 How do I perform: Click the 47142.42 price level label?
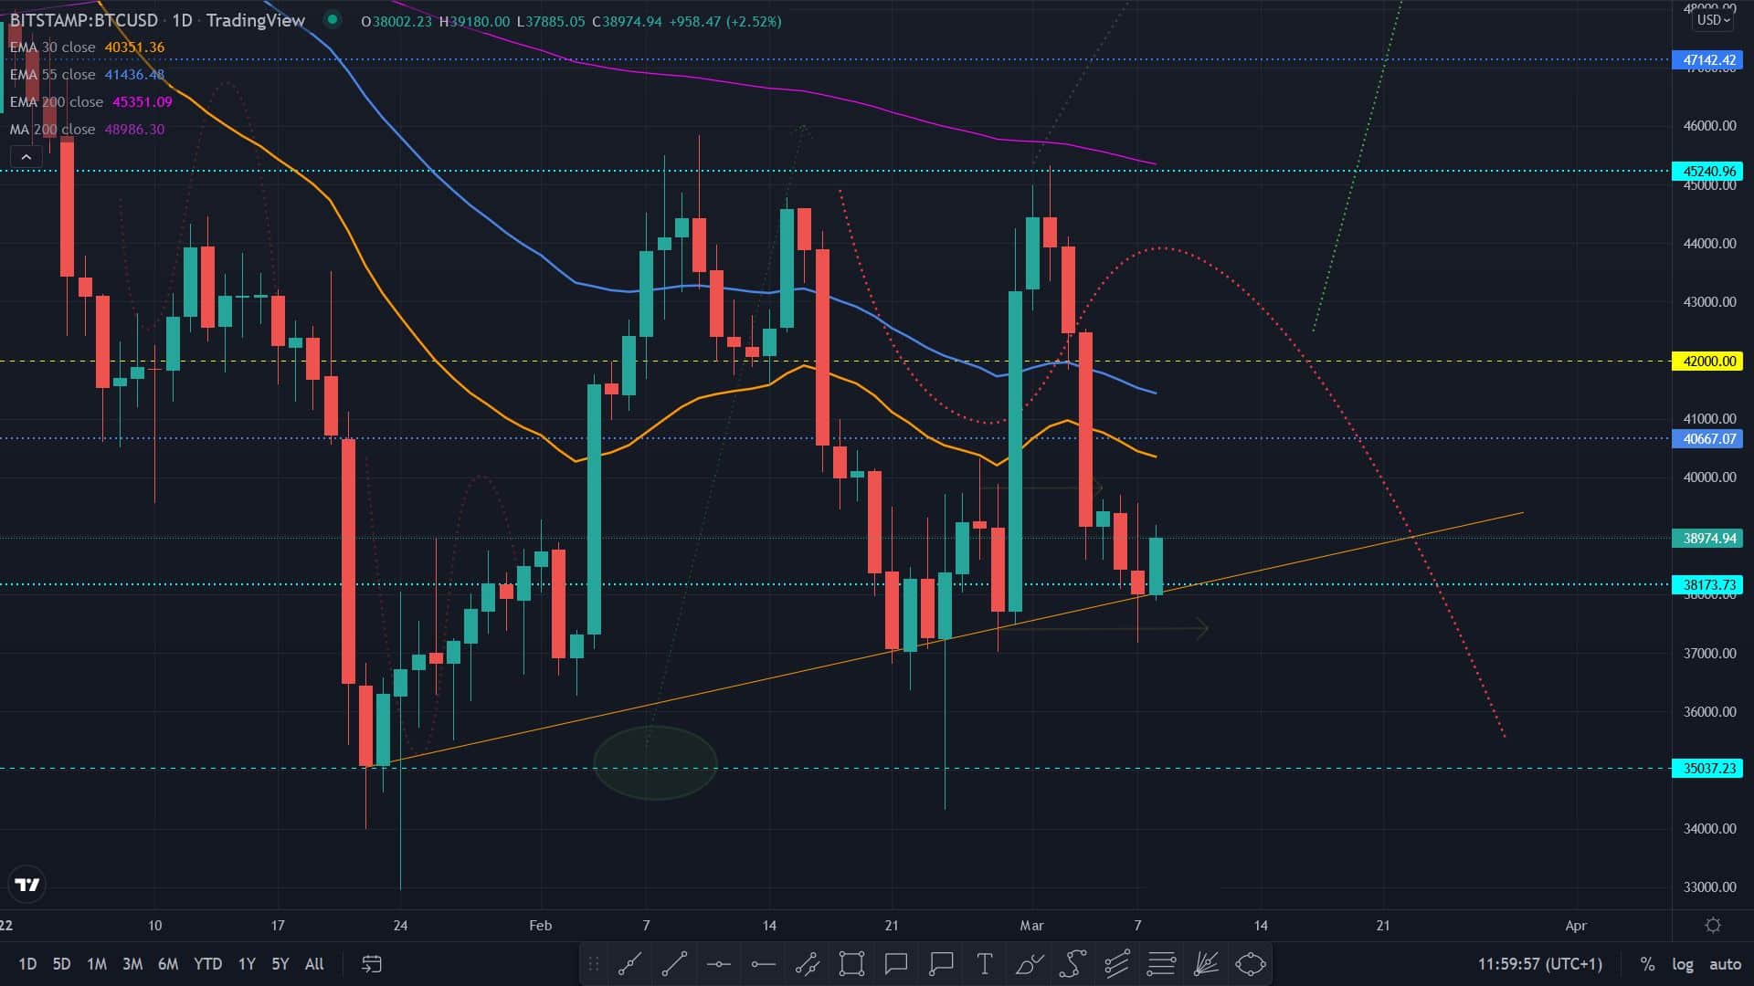[1707, 60]
